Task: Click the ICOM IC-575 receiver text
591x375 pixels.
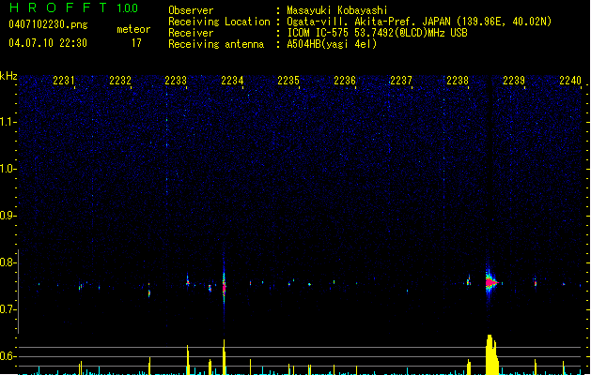Action: (x=377, y=33)
